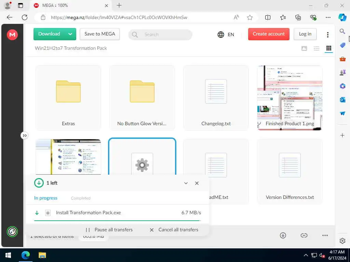The height and width of the screenshot is (262, 350).
Task: Open the MEGA three-dot menu
Action: click(x=328, y=34)
